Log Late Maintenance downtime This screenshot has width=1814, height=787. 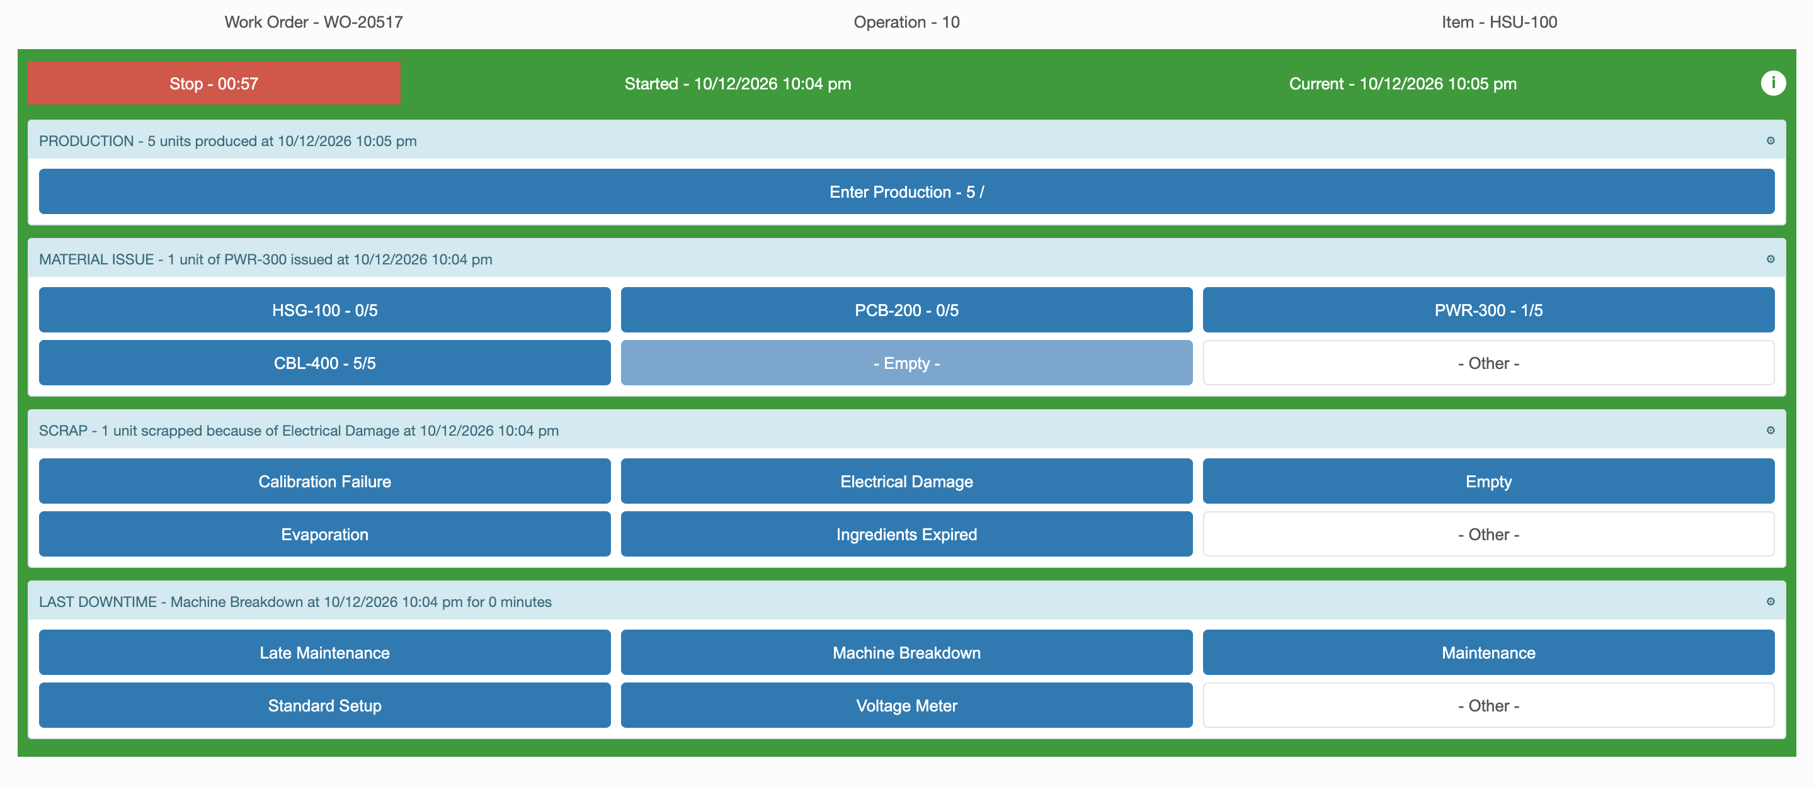click(x=324, y=652)
